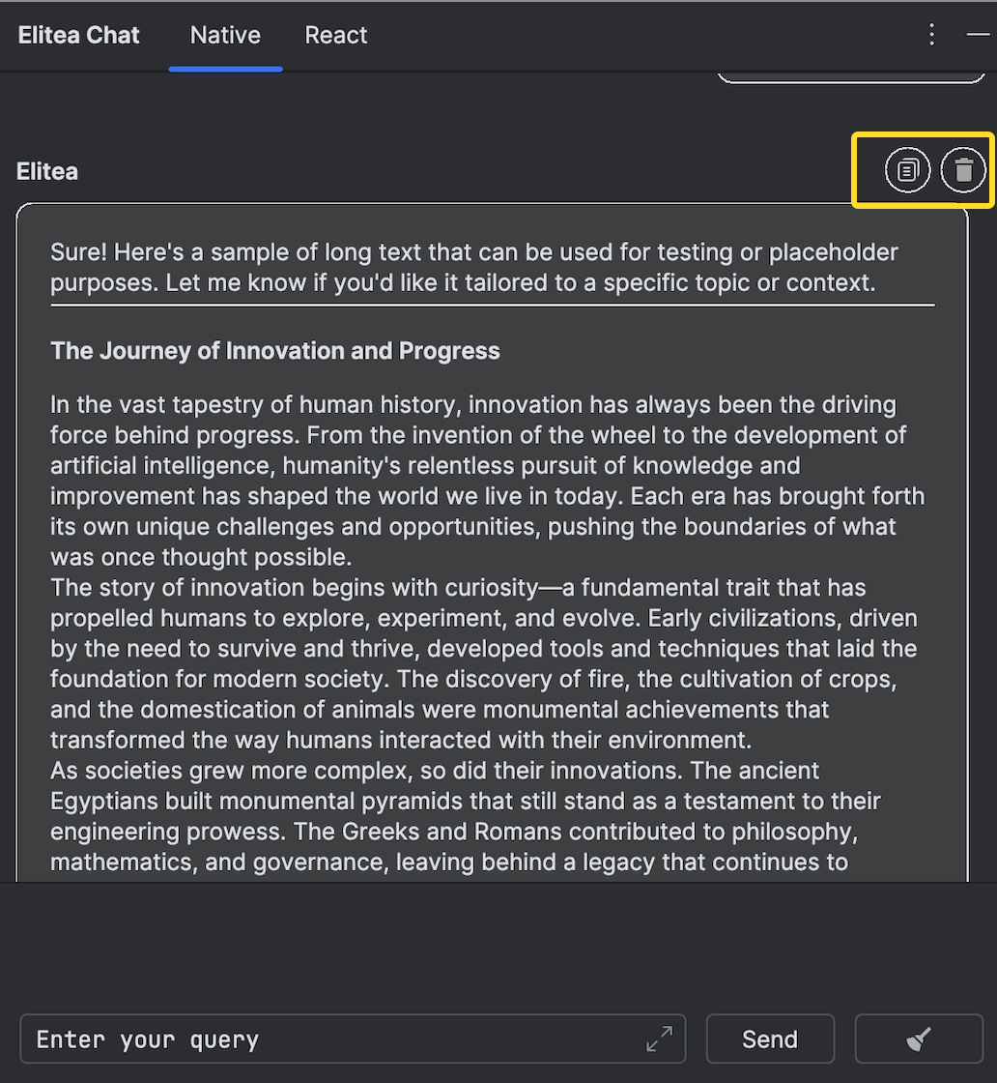Click the paragraph starting As societies grew
The image size is (997, 1083).
[x=465, y=816]
